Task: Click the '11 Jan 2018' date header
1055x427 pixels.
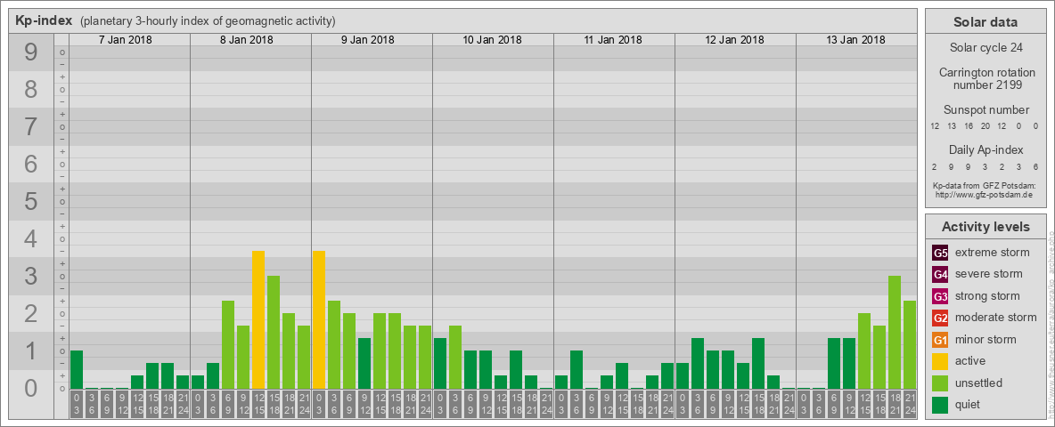Action: (x=613, y=40)
